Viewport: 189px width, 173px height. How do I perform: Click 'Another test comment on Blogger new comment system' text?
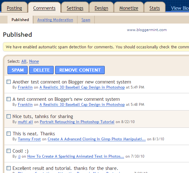pyautogui.click(x=72, y=82)
